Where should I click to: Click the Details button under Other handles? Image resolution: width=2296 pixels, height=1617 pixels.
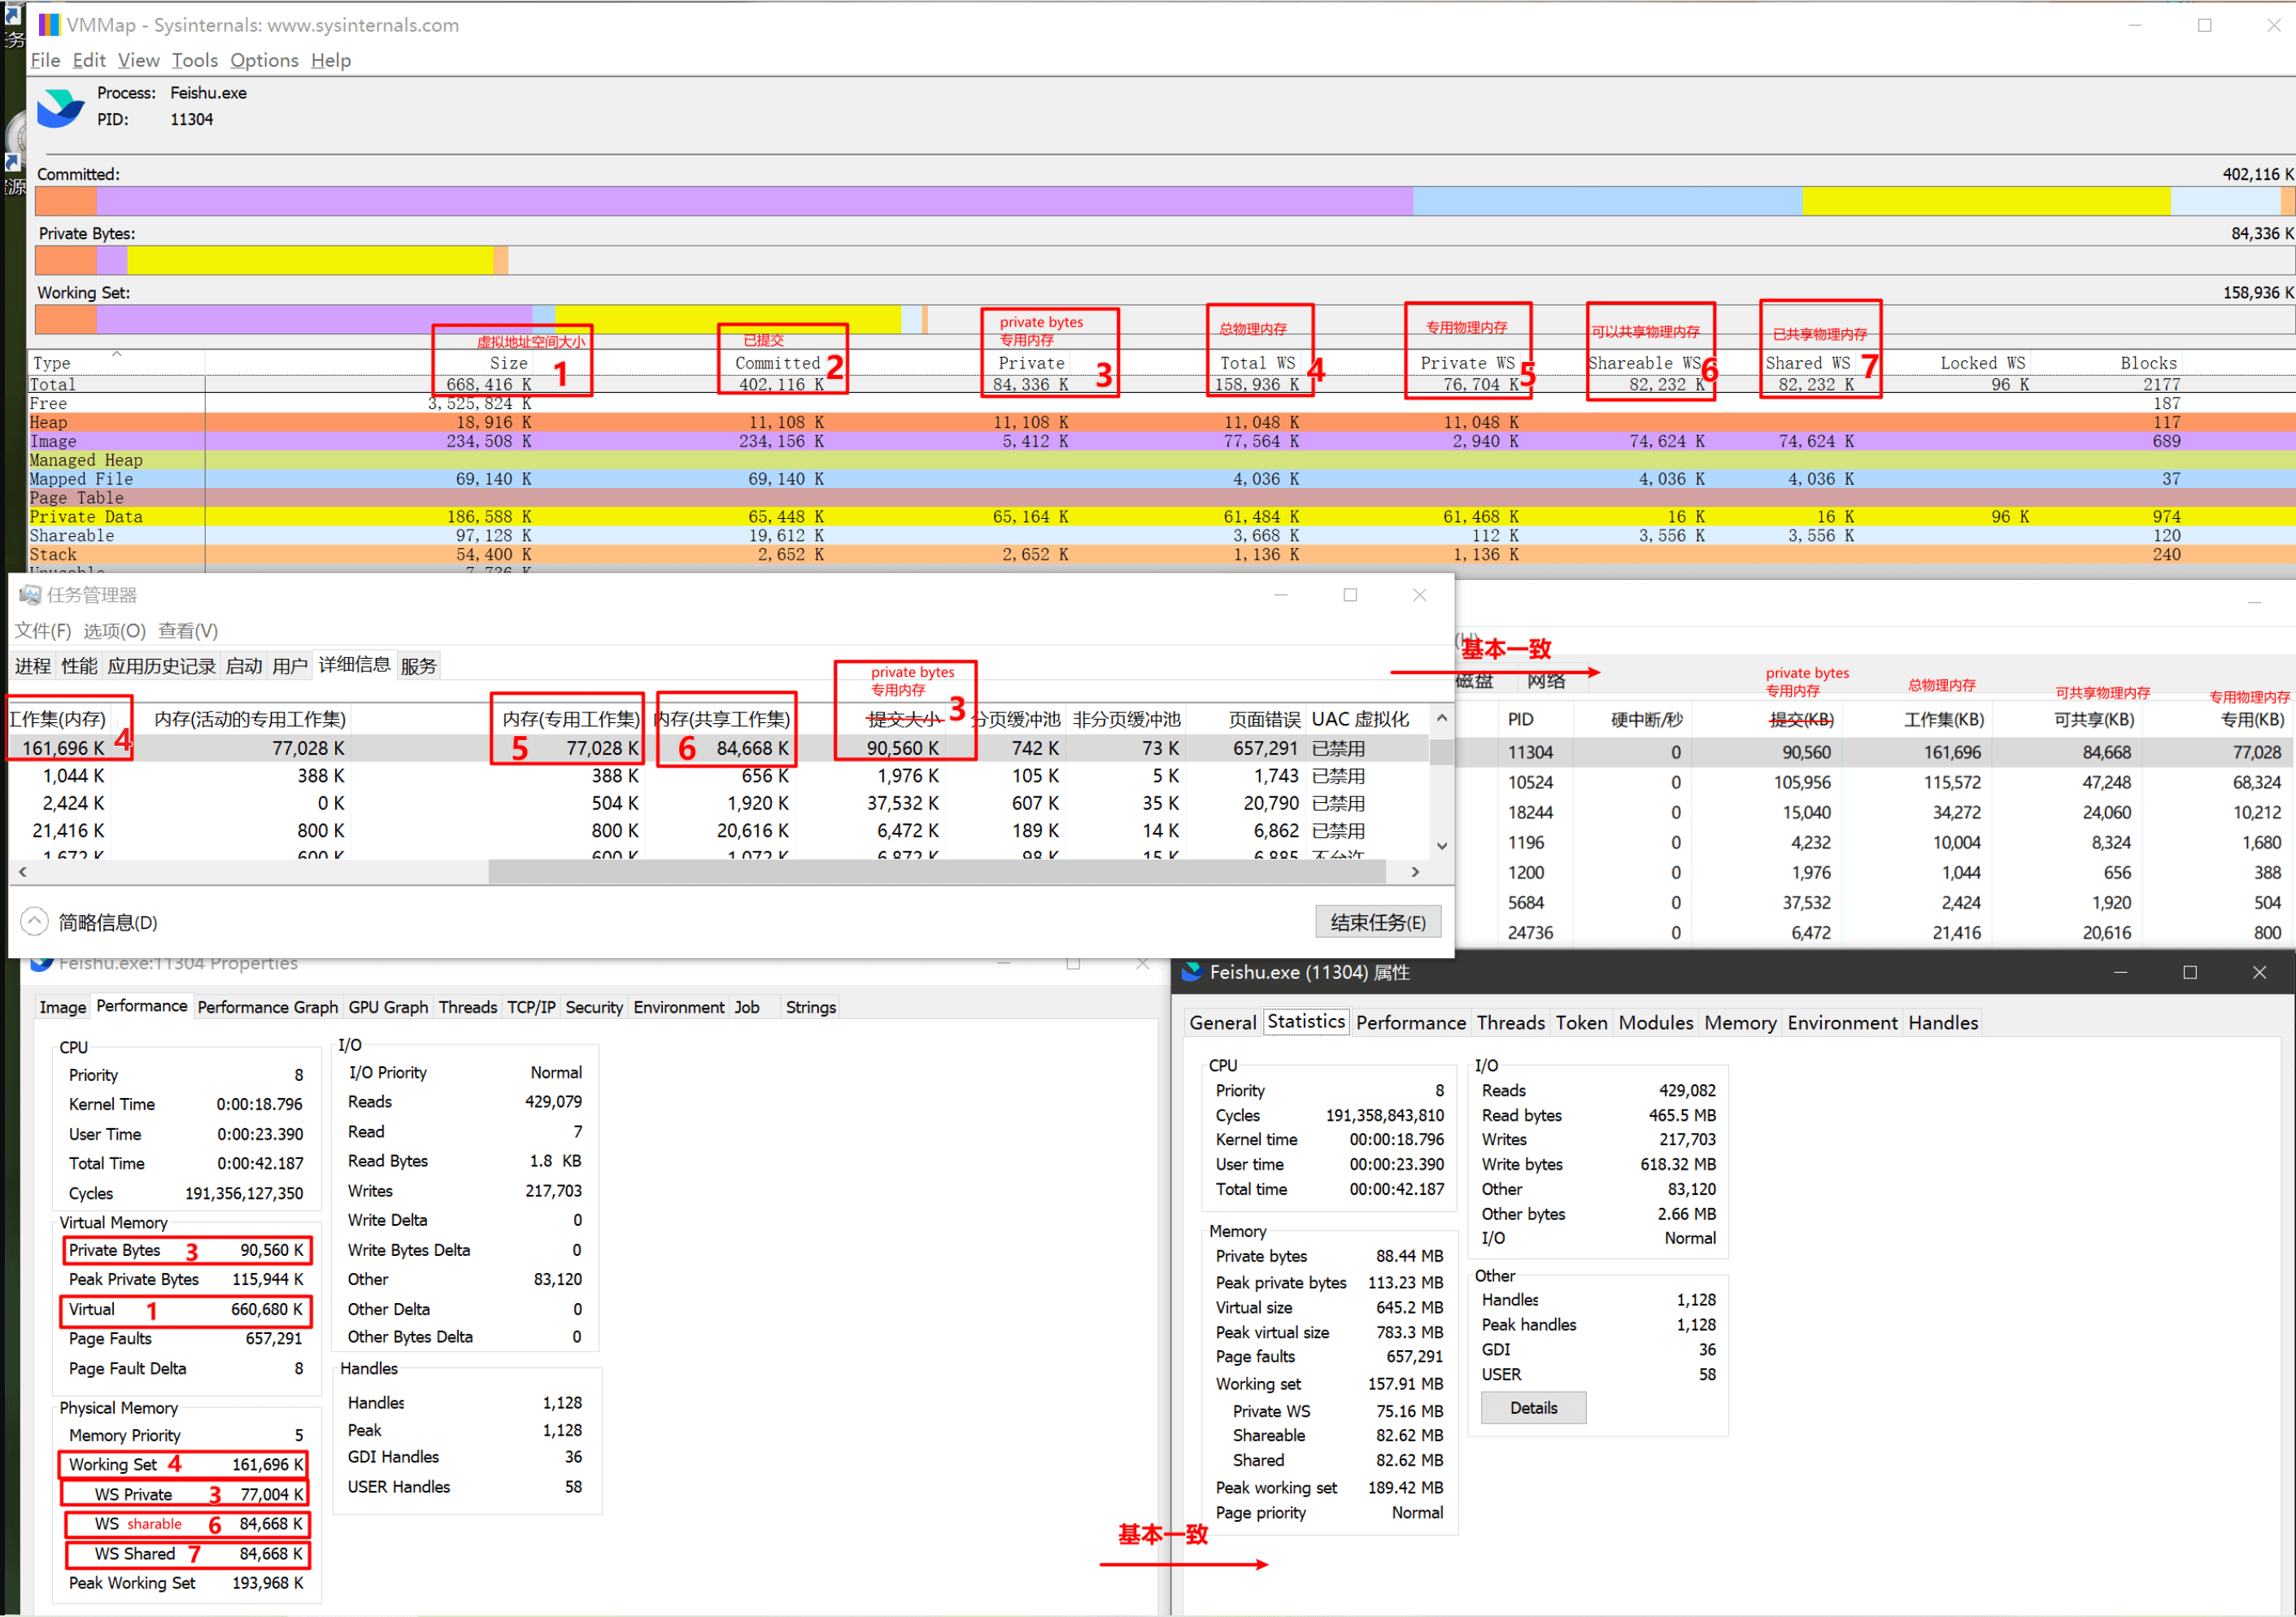pos(1533,1408)
